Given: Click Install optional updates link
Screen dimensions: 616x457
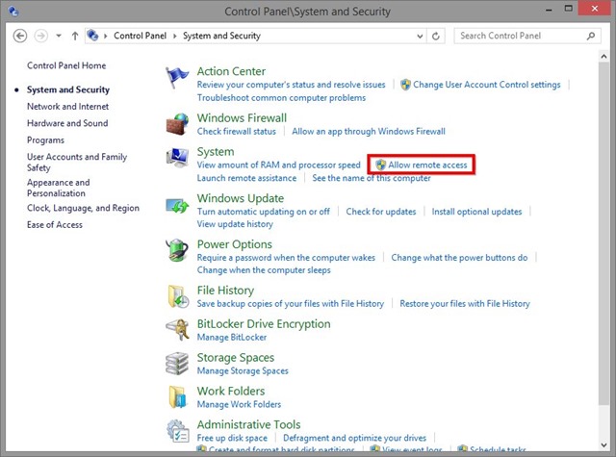Looking at the screenshot, I should click(x=476, y=212).
